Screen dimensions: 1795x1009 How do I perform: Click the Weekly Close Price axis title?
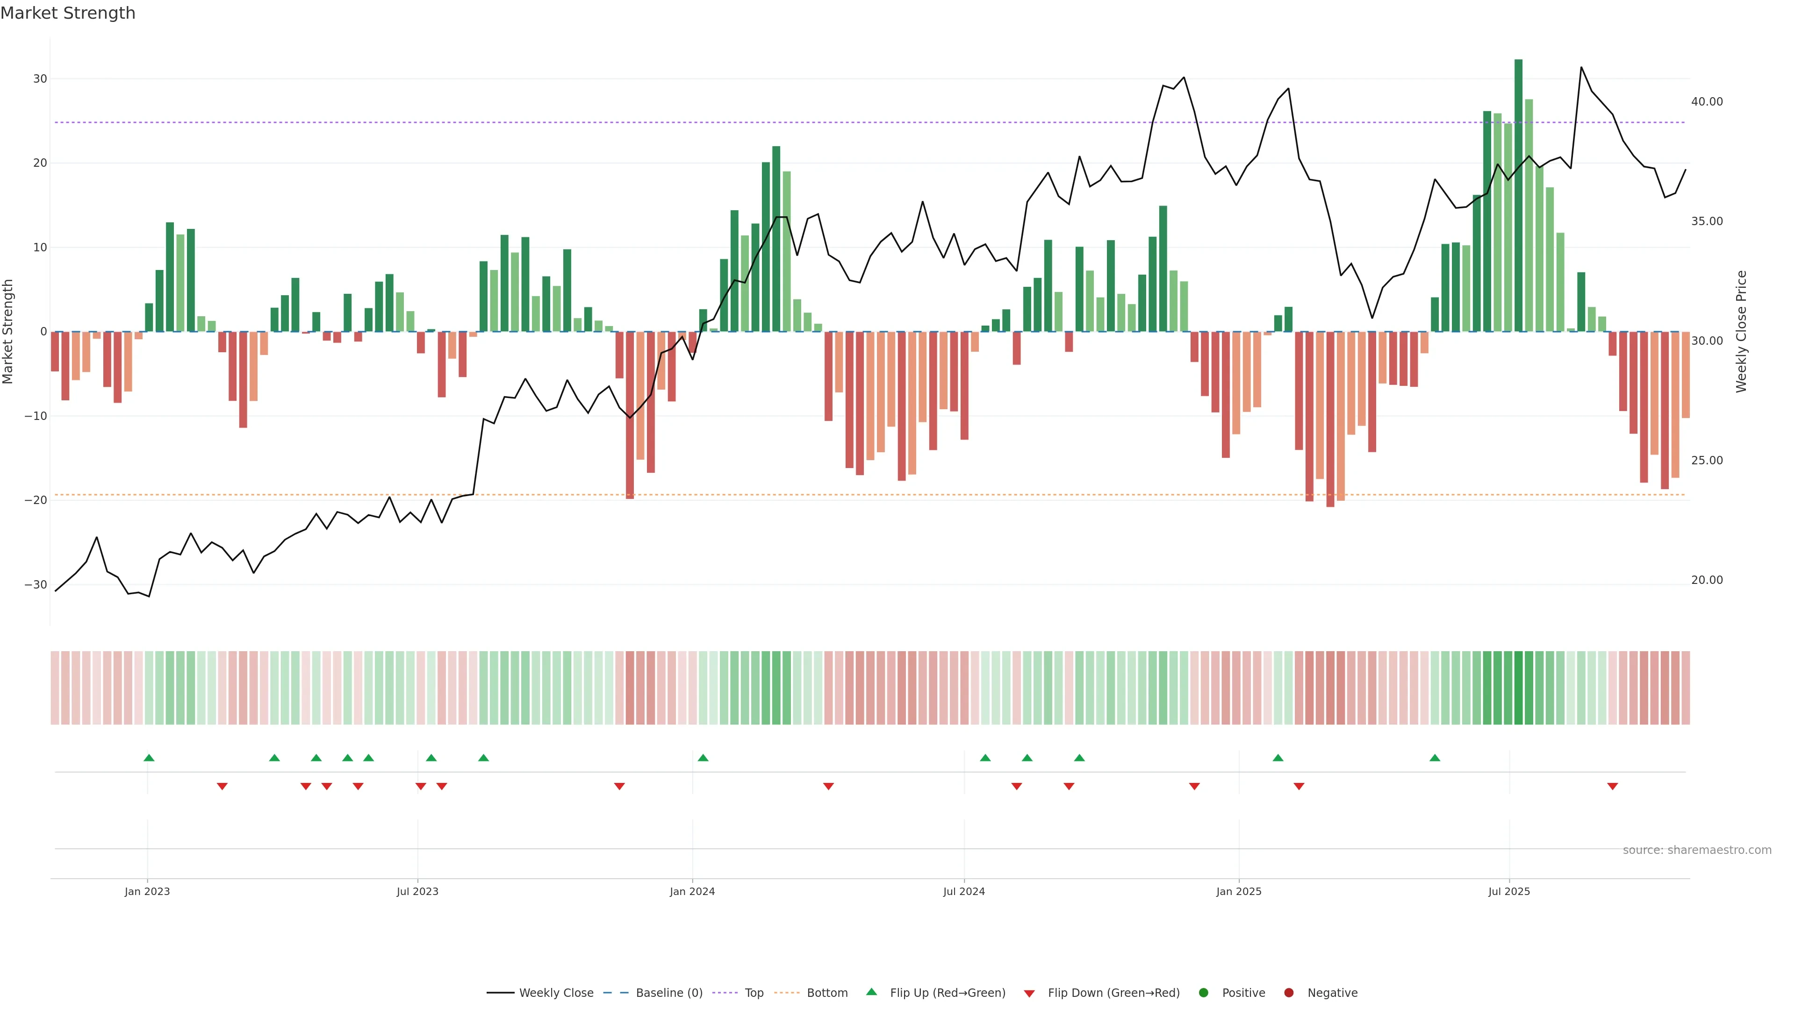pos(1741,332)
